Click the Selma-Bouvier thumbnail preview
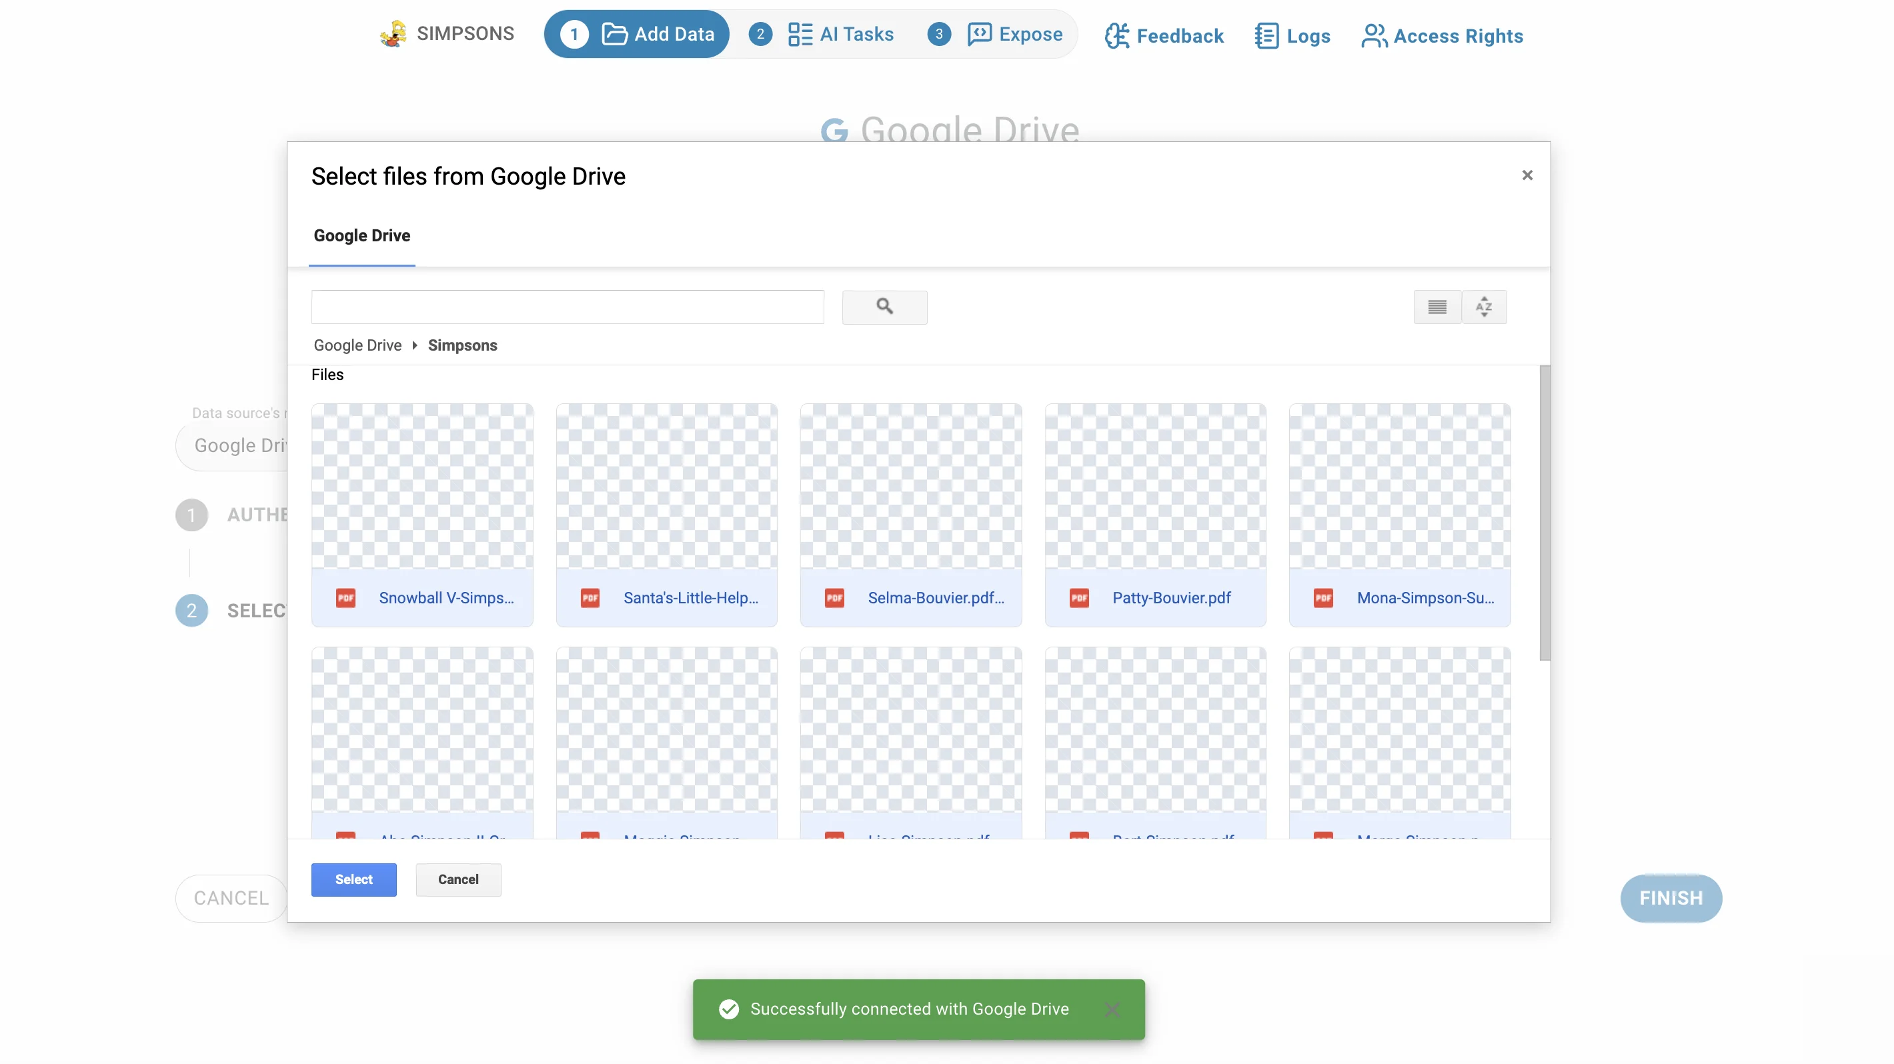This screenshot has height=1064, width=1894. pos(911,486)
